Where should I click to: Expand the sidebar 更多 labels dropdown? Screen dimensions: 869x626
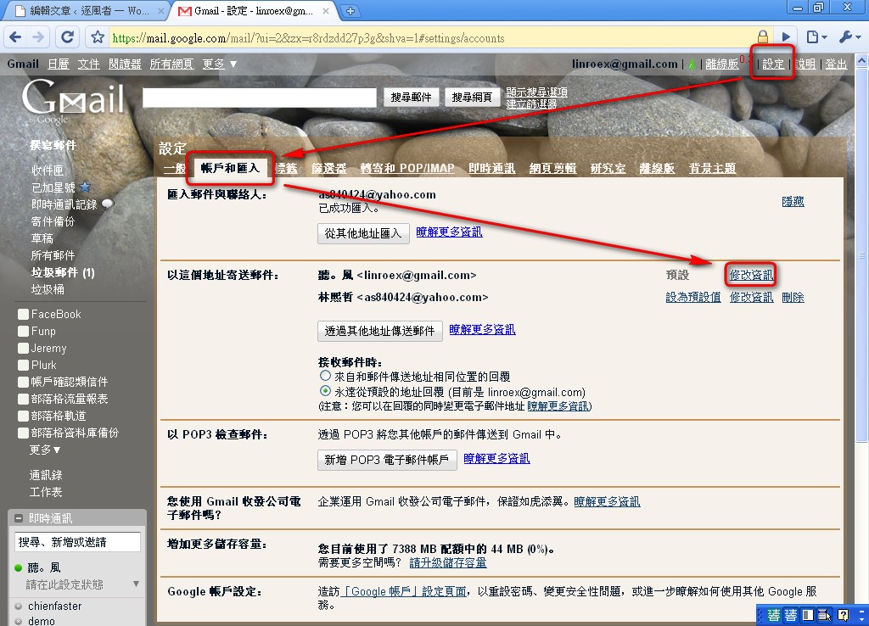(45, 450)
